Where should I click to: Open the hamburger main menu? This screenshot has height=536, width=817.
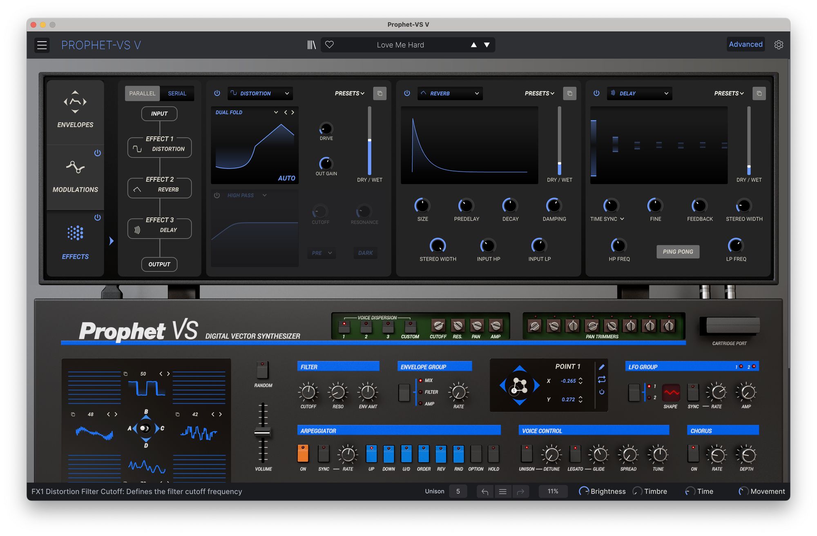pyautogui.click(x=42, y=45)
